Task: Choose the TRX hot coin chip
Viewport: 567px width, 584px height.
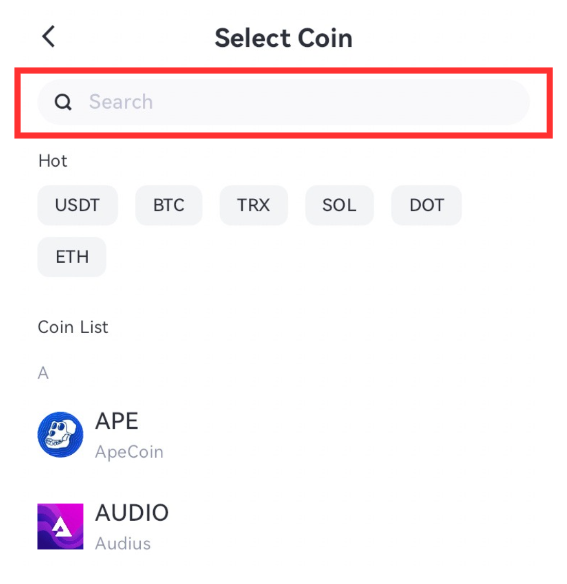Action: [x=254, y=205]
